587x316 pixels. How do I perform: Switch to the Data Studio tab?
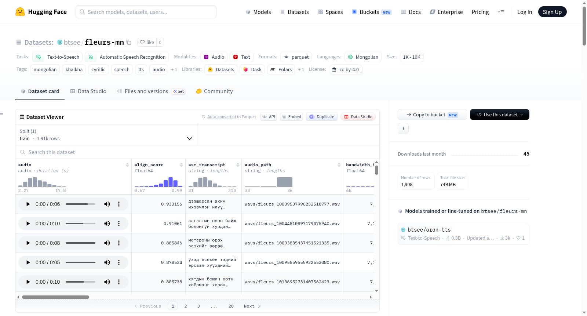point(88,91)
